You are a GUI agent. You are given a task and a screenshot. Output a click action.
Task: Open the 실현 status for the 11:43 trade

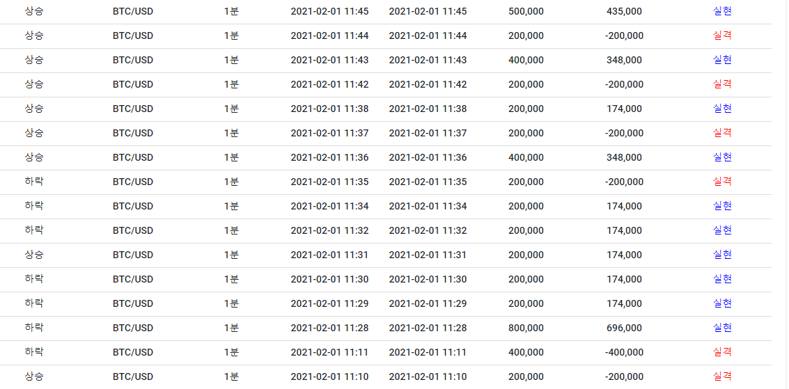pyautogui.click(x=722, y=60)
